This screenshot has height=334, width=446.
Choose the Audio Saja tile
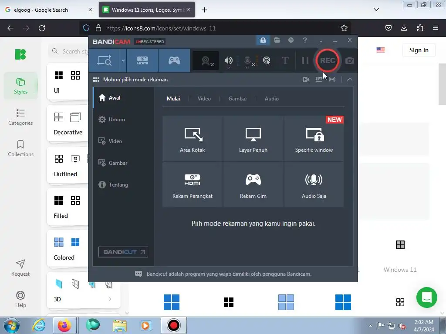pyautogui.click(x=314, y=185)
